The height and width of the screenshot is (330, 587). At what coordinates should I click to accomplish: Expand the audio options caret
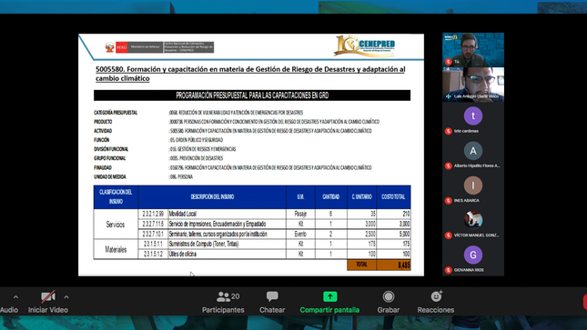15,297
